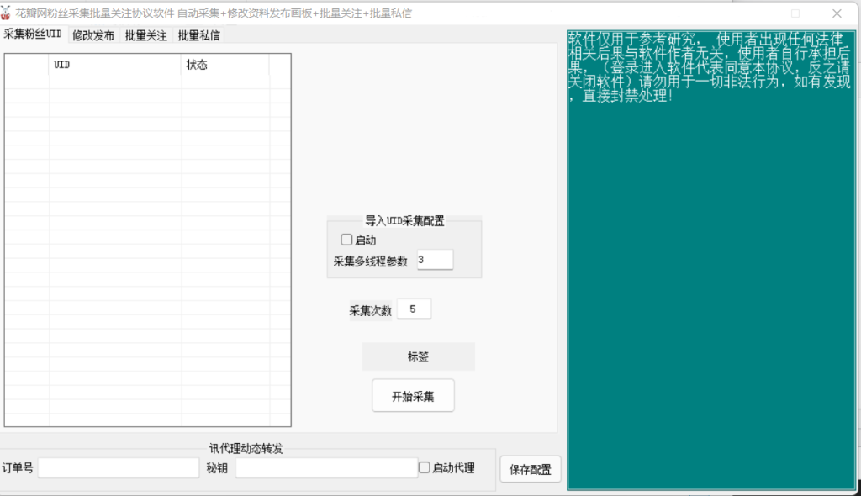The image size is (861, 496).
Task: Click the 订单号 text field
Action: pos(119,468)
